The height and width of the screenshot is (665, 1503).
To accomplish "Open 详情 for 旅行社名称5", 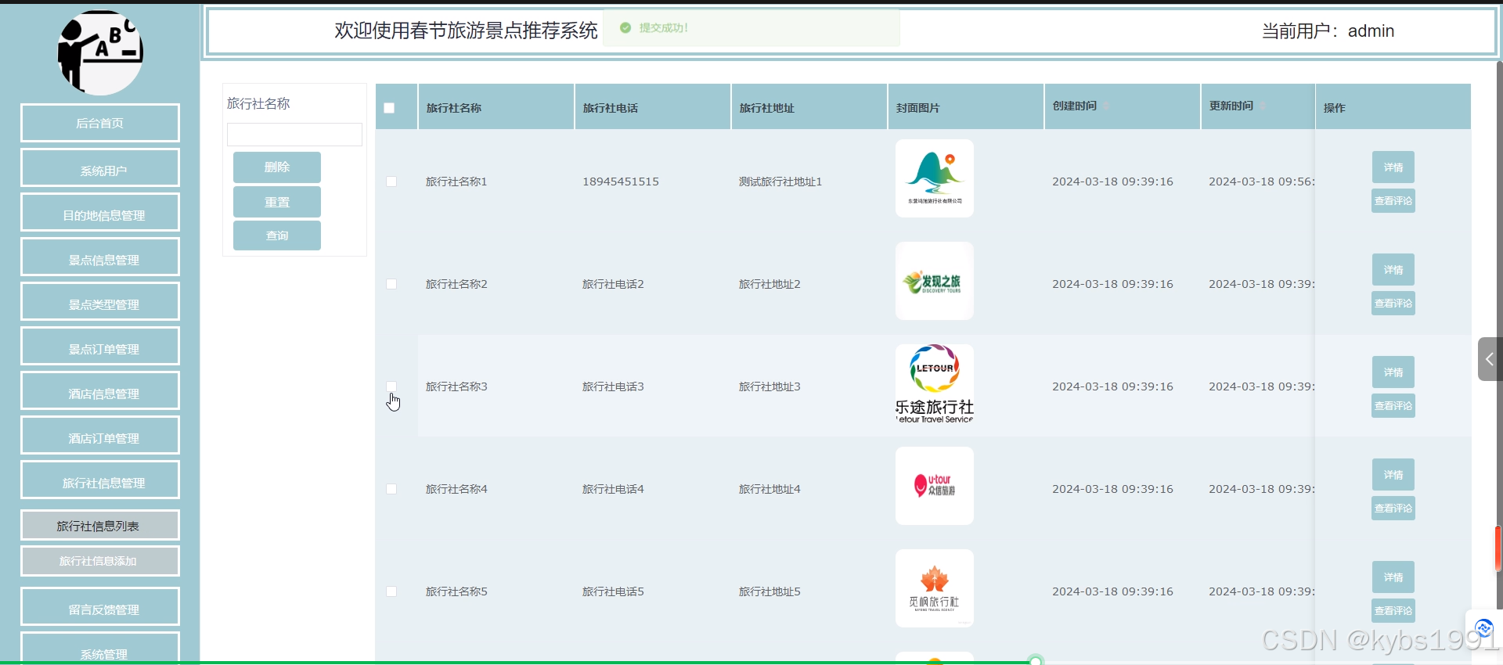I will [x=1393, y=577].
